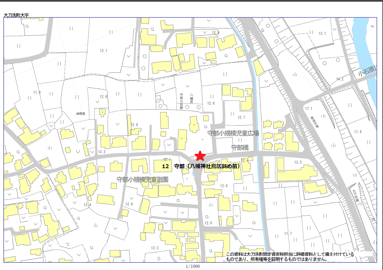
Task: Select the 守部公民館 vertical label
Action: [181, 100]
